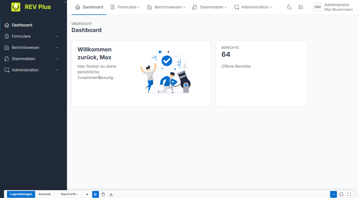This screenshot has height=198, width=359.
Task: Expand the Stammdaten sidebar chevron
Action: click(57, 59)
